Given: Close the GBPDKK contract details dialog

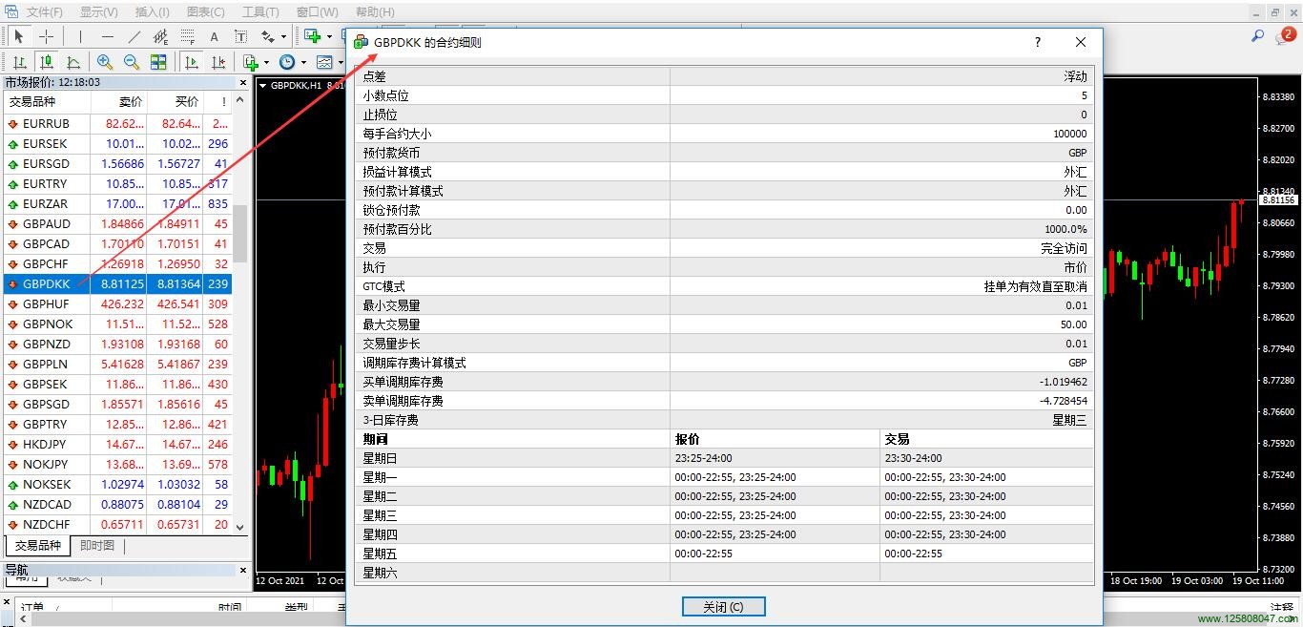Looking at the screenshot, I should [1081, 42].
